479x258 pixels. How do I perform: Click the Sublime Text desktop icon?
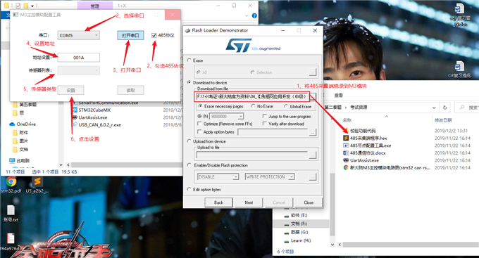coord(37,182)
